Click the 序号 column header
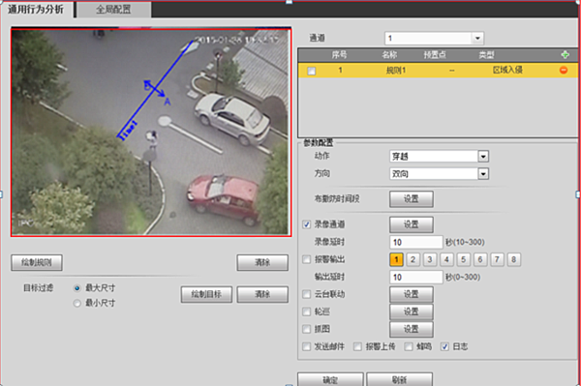The image size is (581, 386). click(340, 55)
